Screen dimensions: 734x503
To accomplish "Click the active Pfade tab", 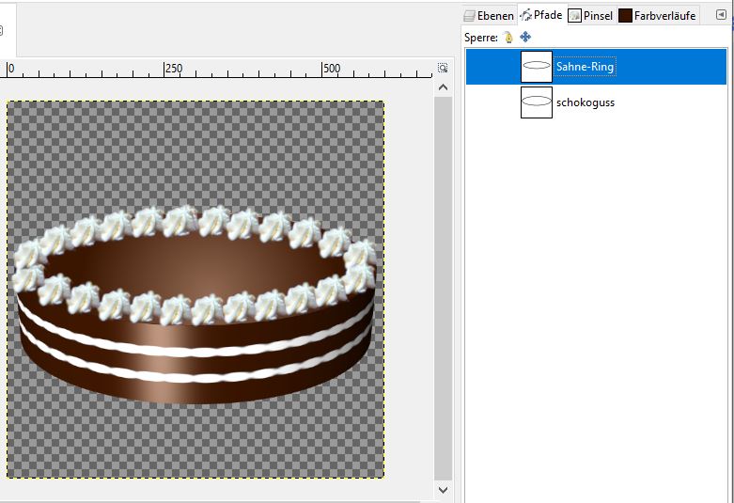I will [x=540, y=15].
